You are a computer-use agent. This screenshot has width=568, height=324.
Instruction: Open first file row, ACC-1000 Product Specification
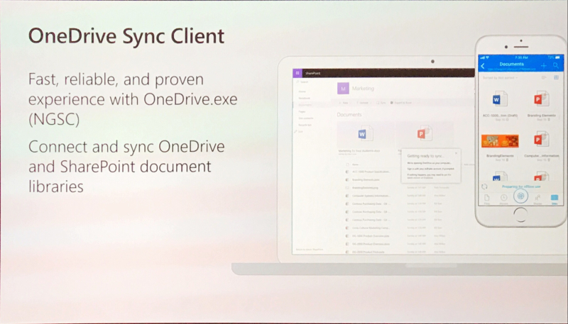pos(368,172)
